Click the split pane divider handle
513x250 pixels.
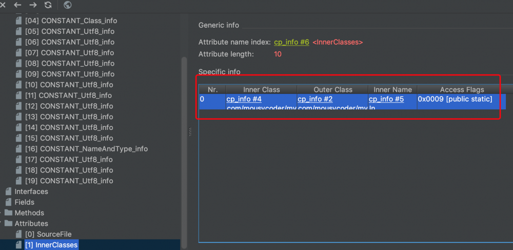tap(190, 131)
